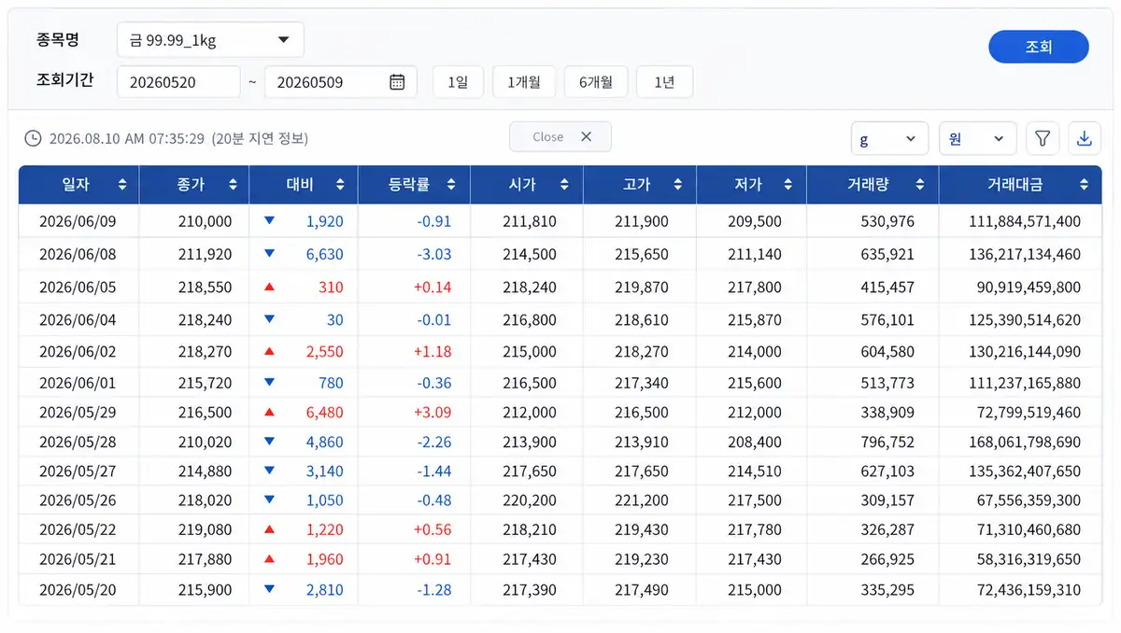1121x633 pixels.
Task: Click the high price 221,200
Action: 642,499
